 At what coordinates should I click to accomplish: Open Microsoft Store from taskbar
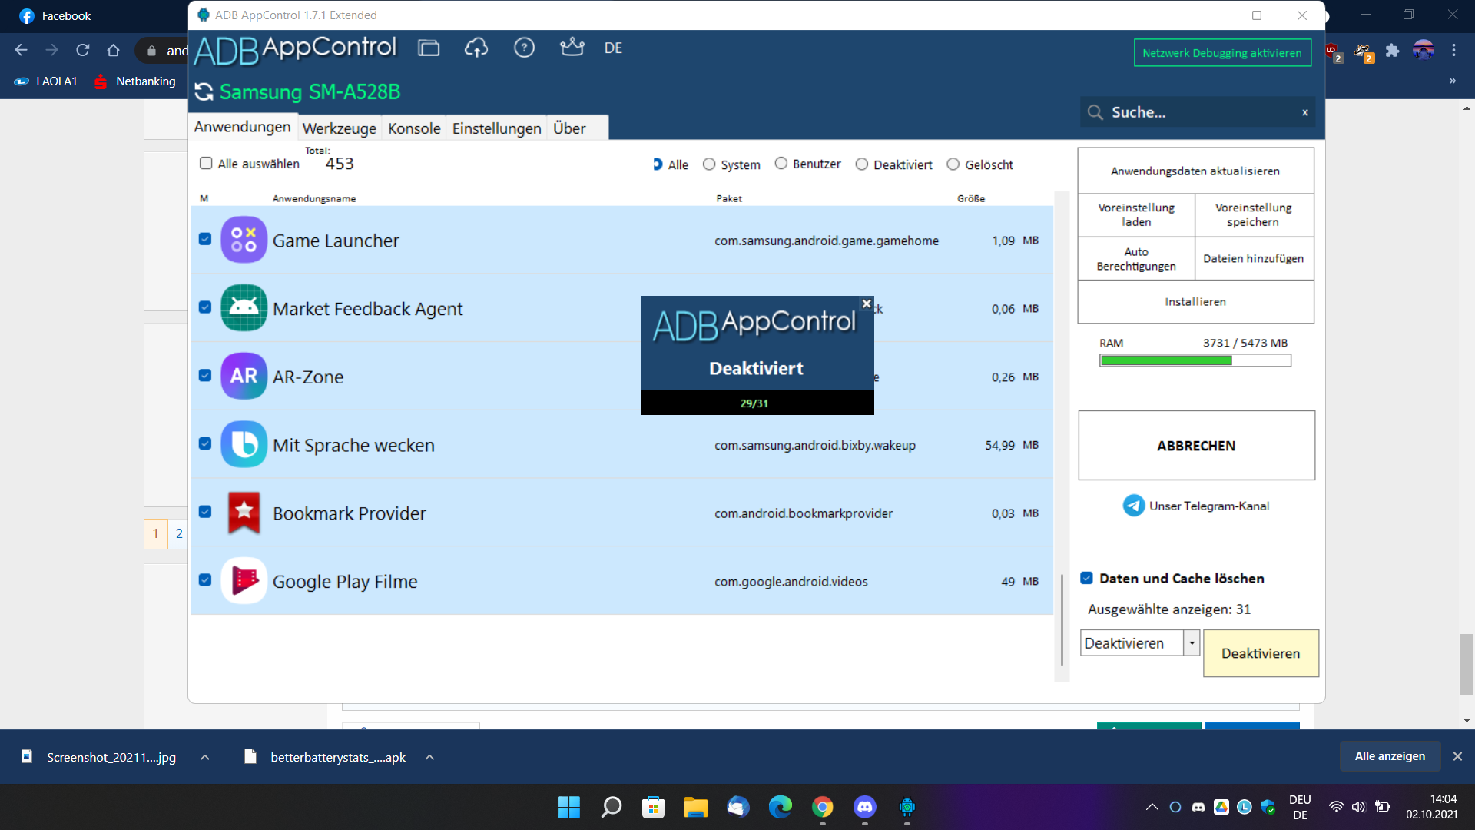point(653,807)
